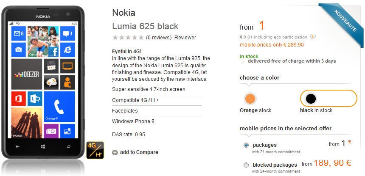Click the star rating icons
The height and width of the screenshot is (176, 365).
(x=128, y=38)
